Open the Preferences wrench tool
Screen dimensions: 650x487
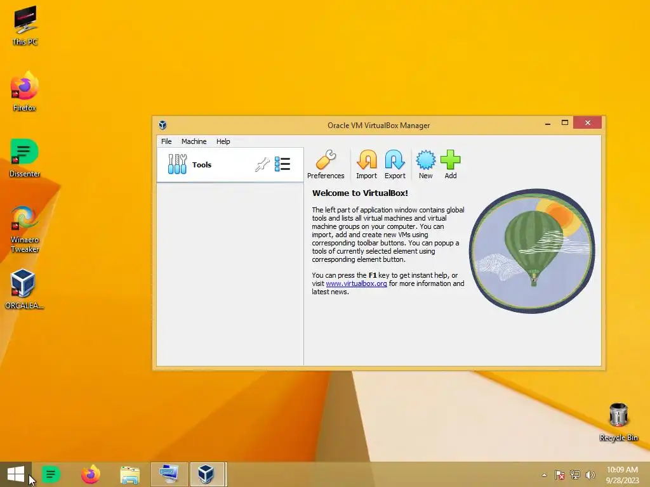click(326, 164)
